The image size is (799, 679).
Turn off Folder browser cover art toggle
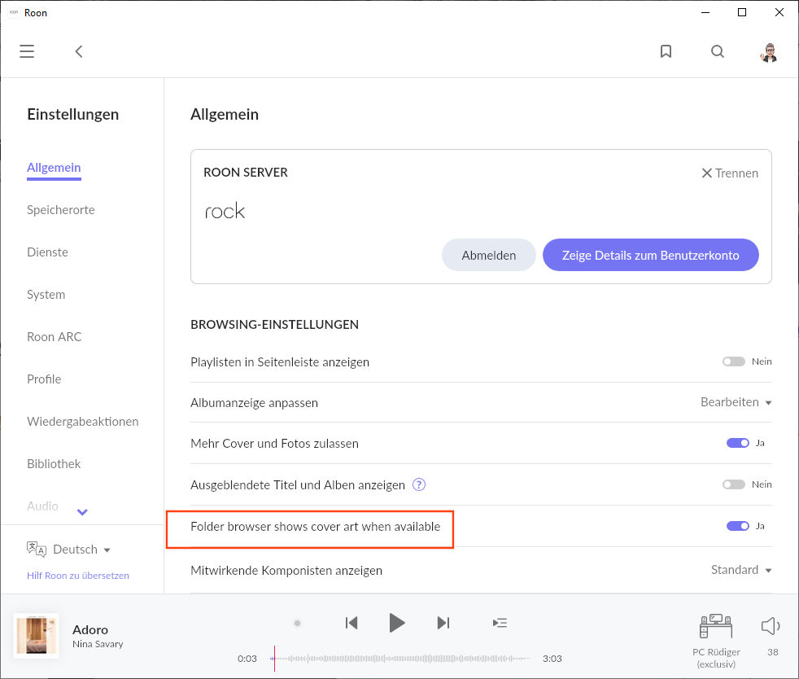coord(737,526)
